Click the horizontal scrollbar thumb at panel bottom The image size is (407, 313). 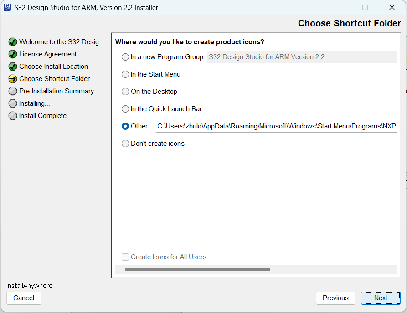[x=197, y=269]
